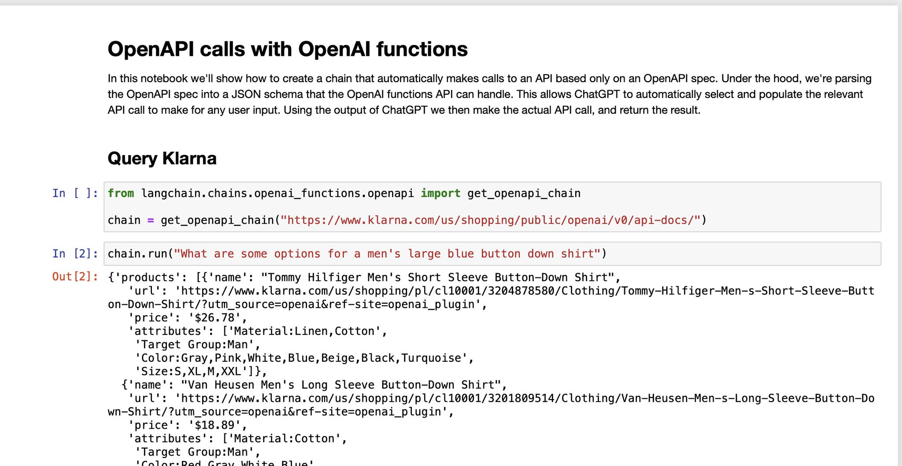
Task: Click the 'Material:Linen,Cotton' attribute
Action: [304, 331]
